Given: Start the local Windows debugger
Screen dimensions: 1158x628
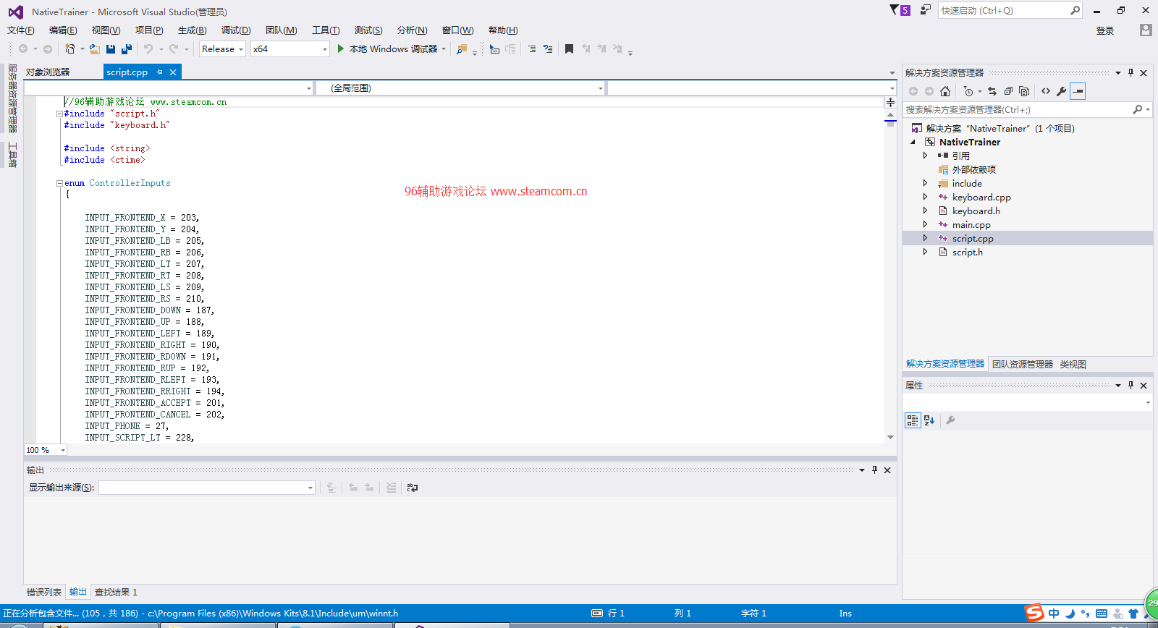Looking at the screenshot, I should [341, 49].
